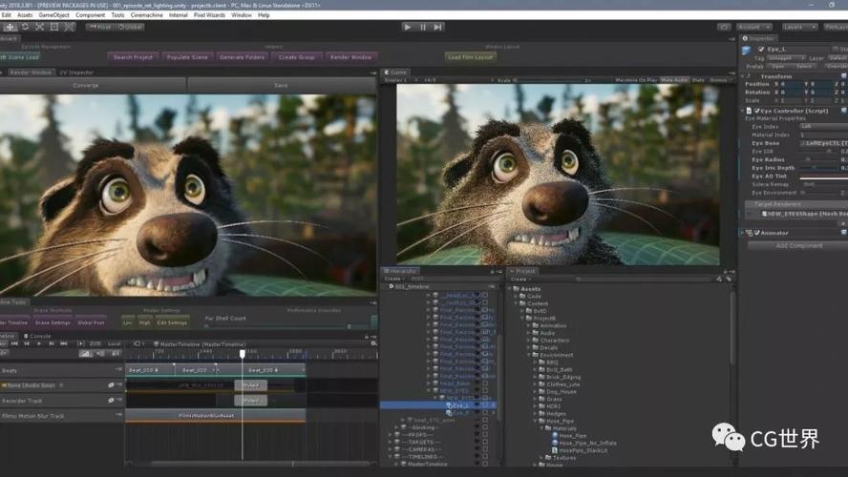Click the Search Project button
Image resolution: width=848 pixels, height=477 pixels.
tap(133, 57)
